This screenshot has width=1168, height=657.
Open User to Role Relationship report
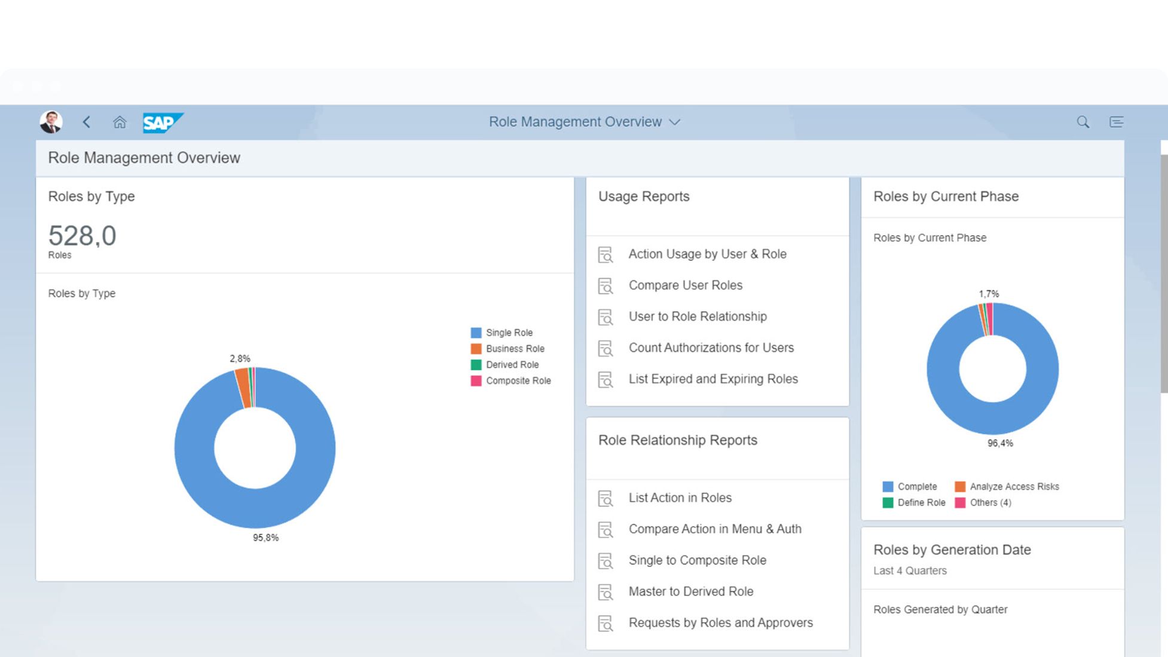coord(698,317)
